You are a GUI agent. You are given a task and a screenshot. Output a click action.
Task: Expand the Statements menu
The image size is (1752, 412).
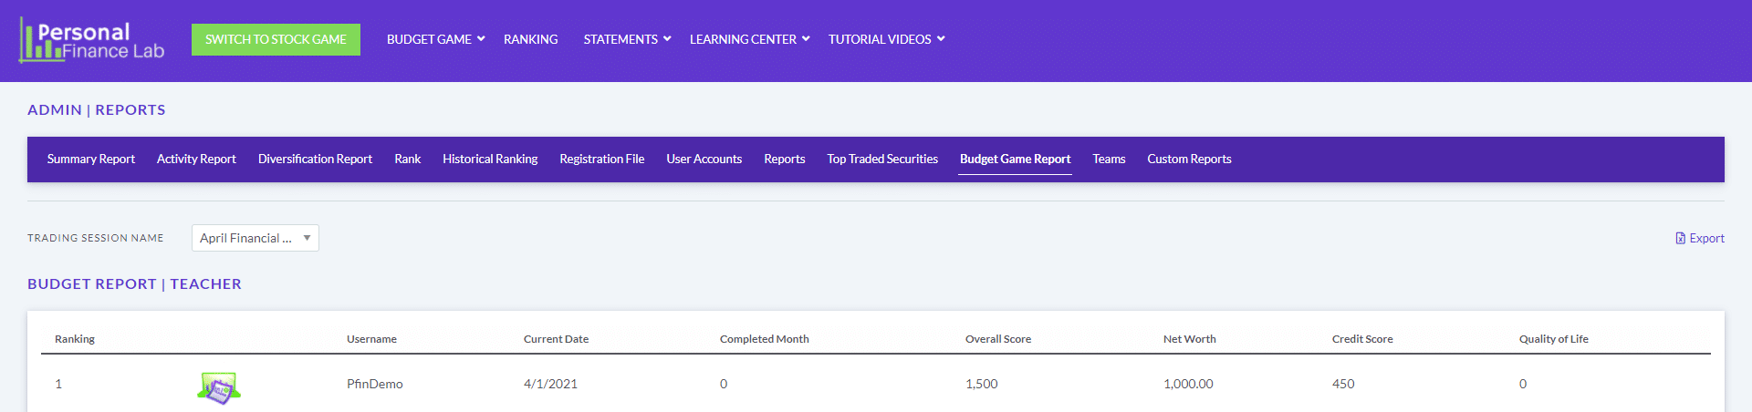627,39
